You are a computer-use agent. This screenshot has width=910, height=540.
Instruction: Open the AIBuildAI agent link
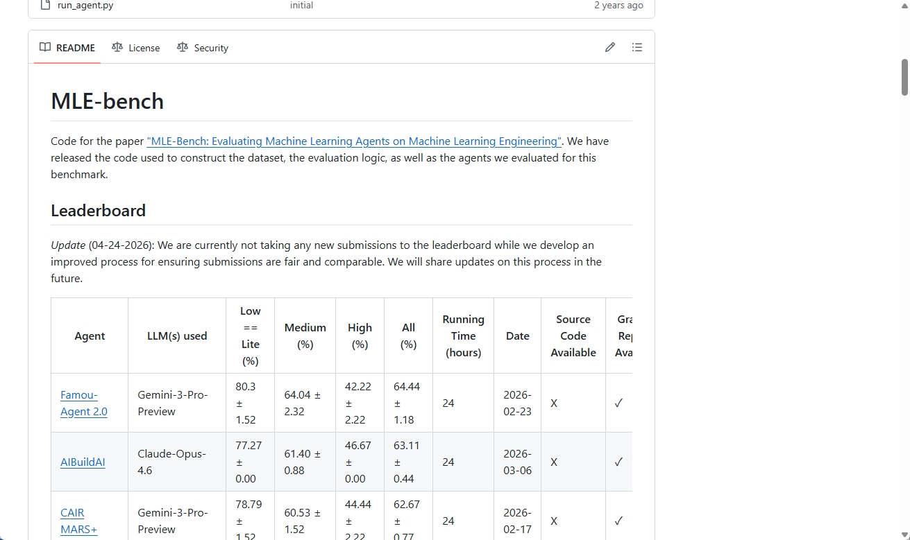pyautogui.click(x=83, y=462)
